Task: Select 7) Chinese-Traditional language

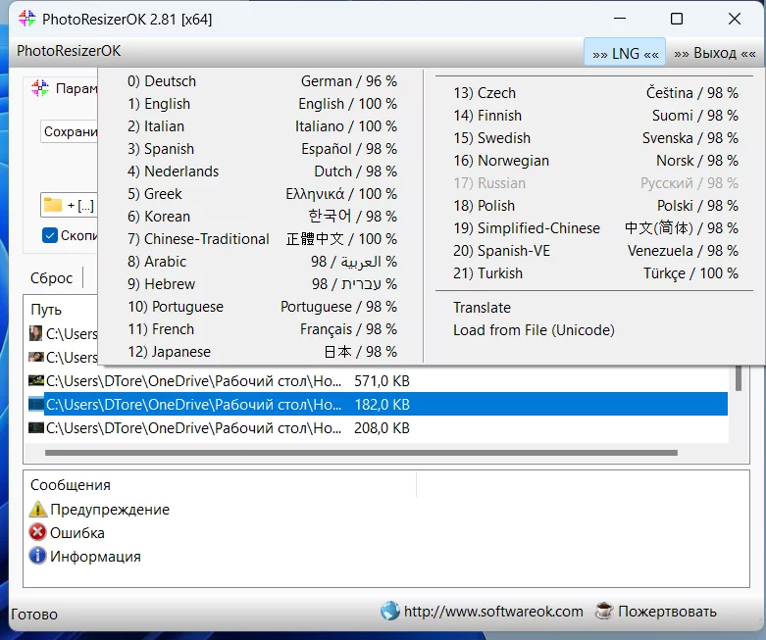Action: tap(262, 239)
